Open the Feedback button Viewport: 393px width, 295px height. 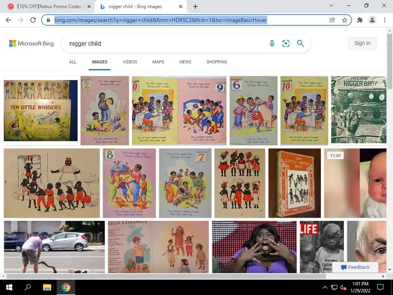(x=355, y=267)
